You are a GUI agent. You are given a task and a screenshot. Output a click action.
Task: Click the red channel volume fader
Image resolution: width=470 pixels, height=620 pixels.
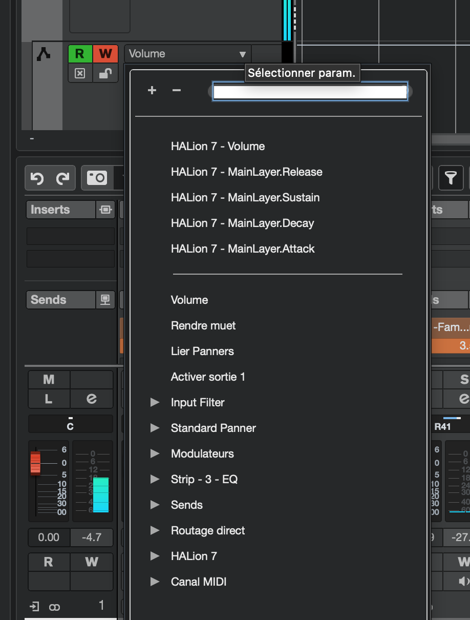coord(35,463)
